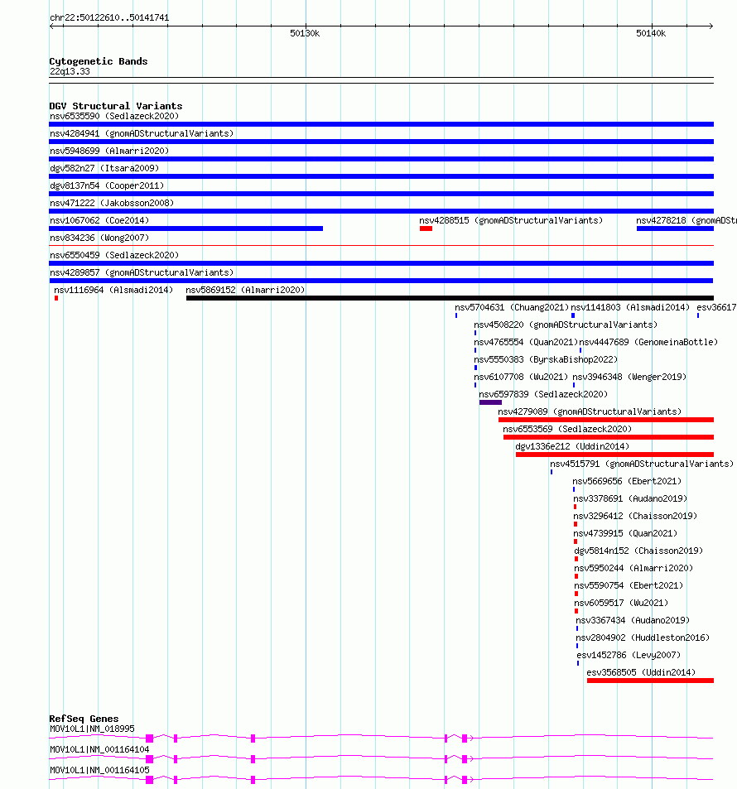This screenshot has height=789, width=737.
Task: Click the nsv4447689 (GenomeinaBottle) label
Action: pyautogui.click(x=648, y=342)
